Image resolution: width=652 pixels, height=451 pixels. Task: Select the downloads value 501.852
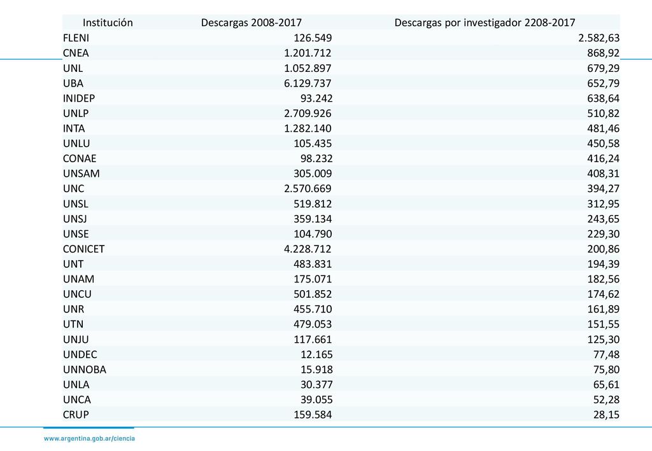[313, 294]
